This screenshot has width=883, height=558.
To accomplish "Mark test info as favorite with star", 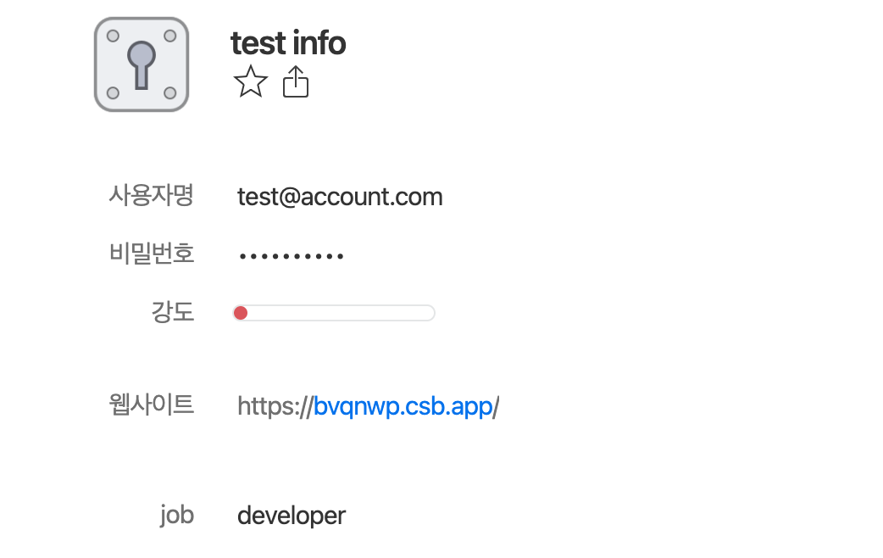I will click(x=251, y=81).
